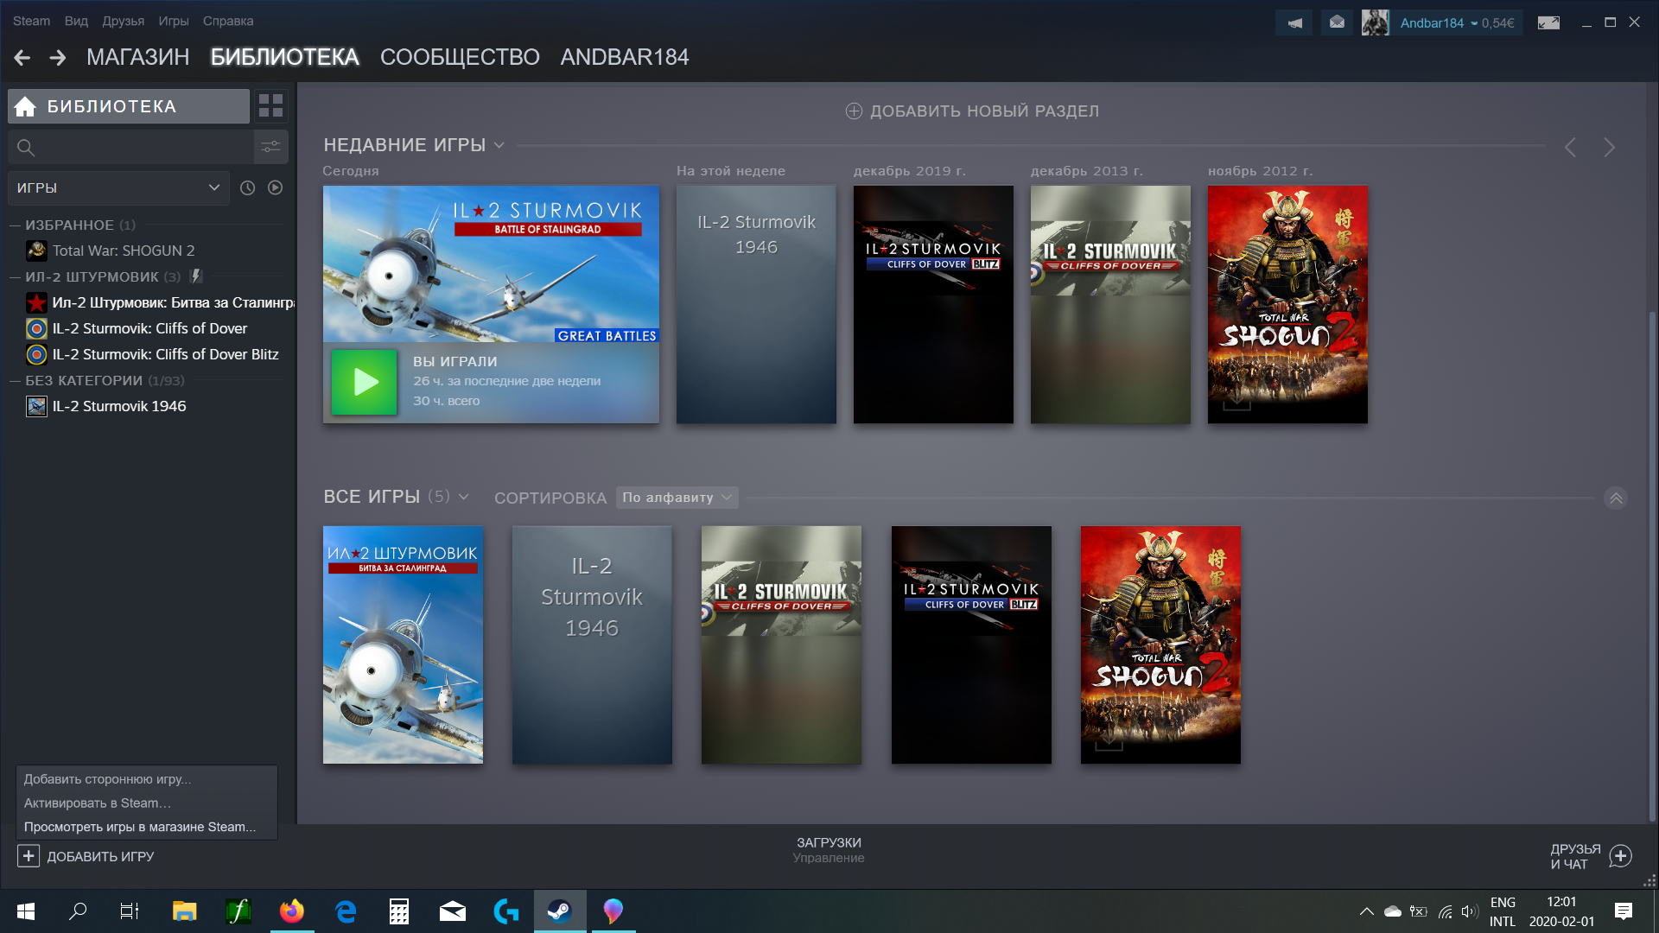Screen dimensions: 1659x933
Task: Switch to Big Picture mode icon
Action: [x=1548, y=22]
